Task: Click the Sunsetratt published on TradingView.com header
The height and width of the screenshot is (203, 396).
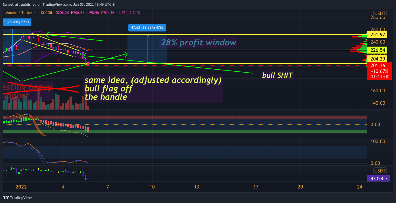Action: [58, 4]
